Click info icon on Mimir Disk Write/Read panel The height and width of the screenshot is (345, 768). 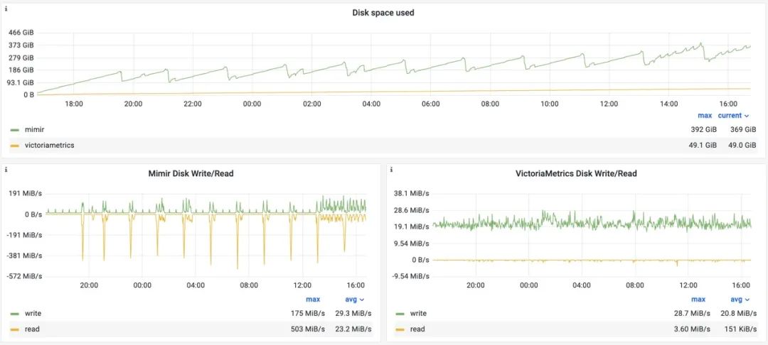tap(6, 169)
